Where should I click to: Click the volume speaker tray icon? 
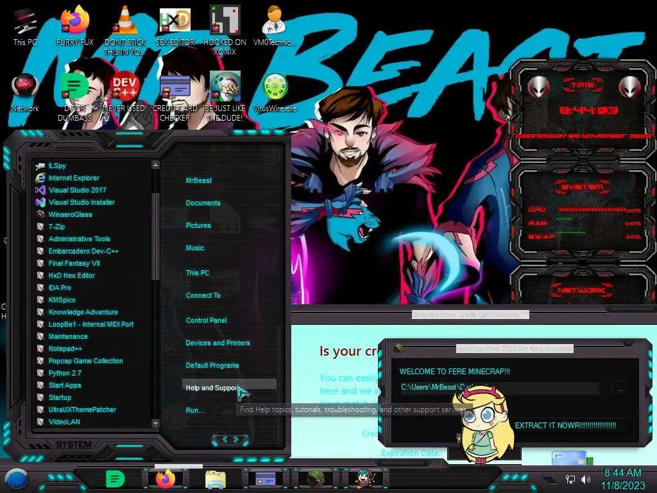[586, 479]
